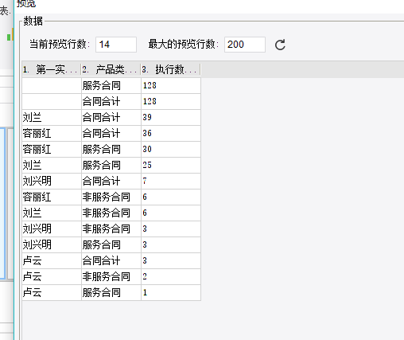Click the 非服务合同 cell in 刘兴明's row
Screen dimensions: 404x340
pyautogui.click(x=111, y=229)
